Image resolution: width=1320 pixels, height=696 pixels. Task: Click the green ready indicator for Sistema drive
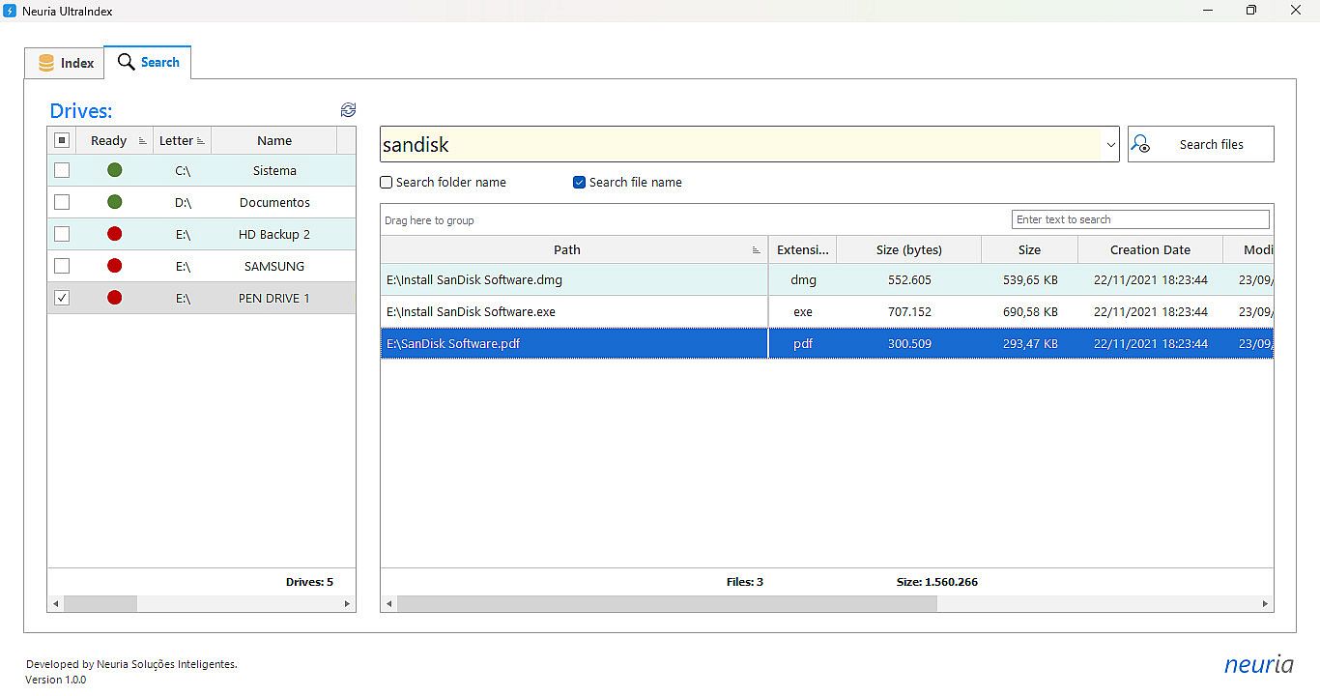[114, 170]
